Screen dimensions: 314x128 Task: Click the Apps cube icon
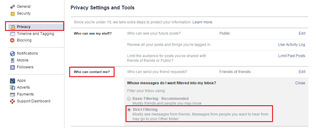pos(13,81)
